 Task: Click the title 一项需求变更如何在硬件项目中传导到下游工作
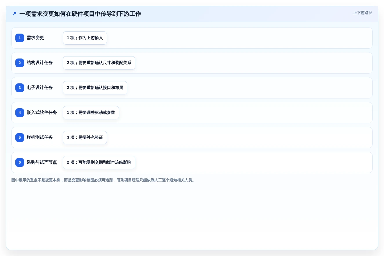click(x=80, y=14)
